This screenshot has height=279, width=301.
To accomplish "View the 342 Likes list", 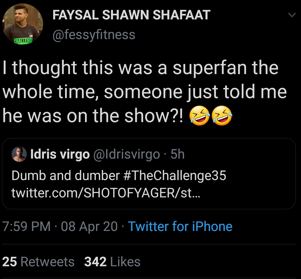I will pyautogui.click(x=112, y=262).
